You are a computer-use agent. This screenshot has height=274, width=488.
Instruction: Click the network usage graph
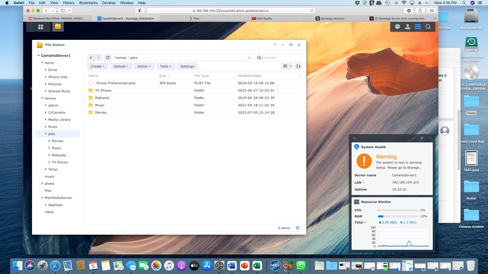click(x=403, y=237)
